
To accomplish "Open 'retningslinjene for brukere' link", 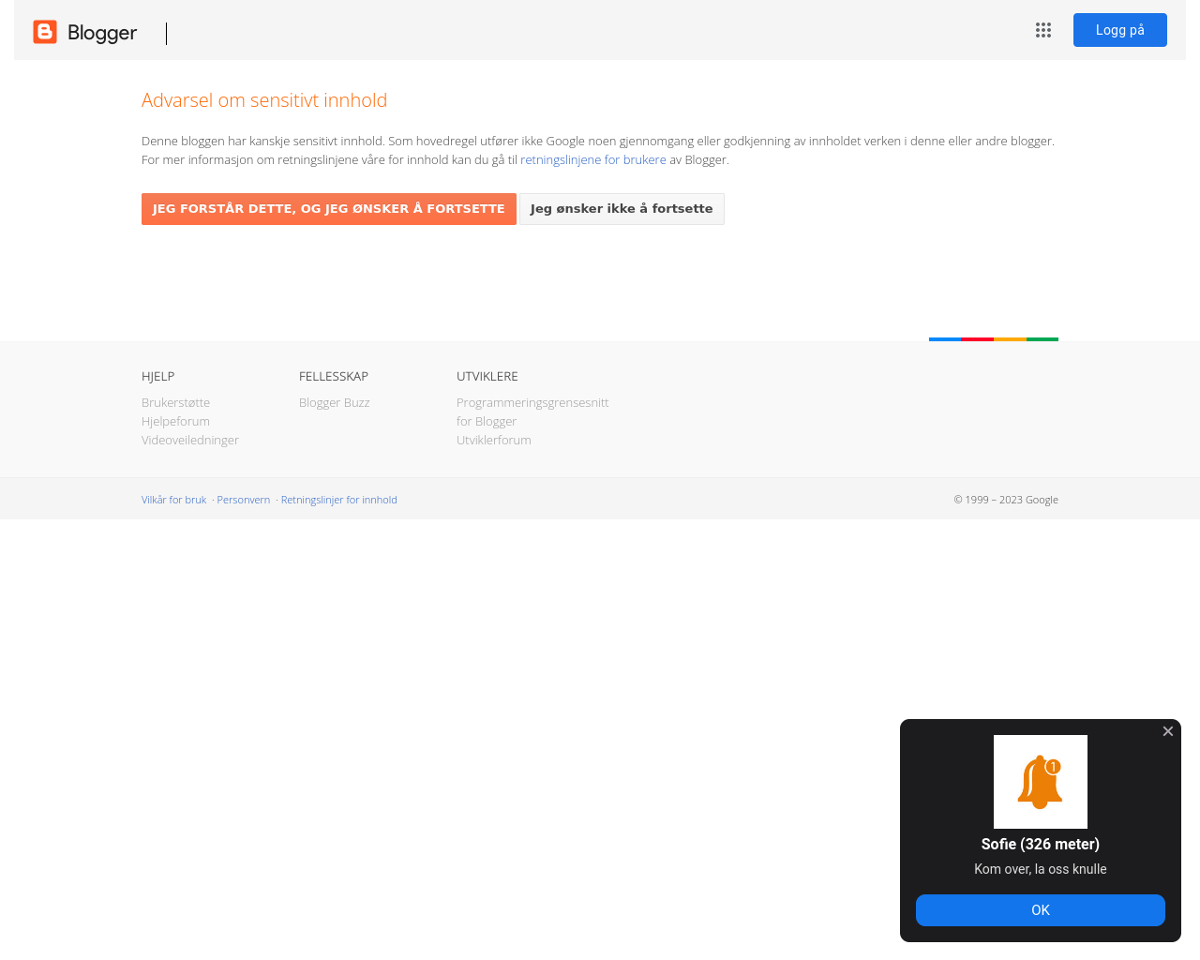I will pyautogui.click(x=593, y=159).
